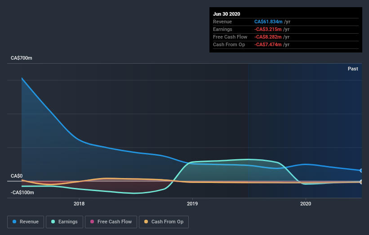Click the CA$61.834m revenue value

[x=268, y=22]
